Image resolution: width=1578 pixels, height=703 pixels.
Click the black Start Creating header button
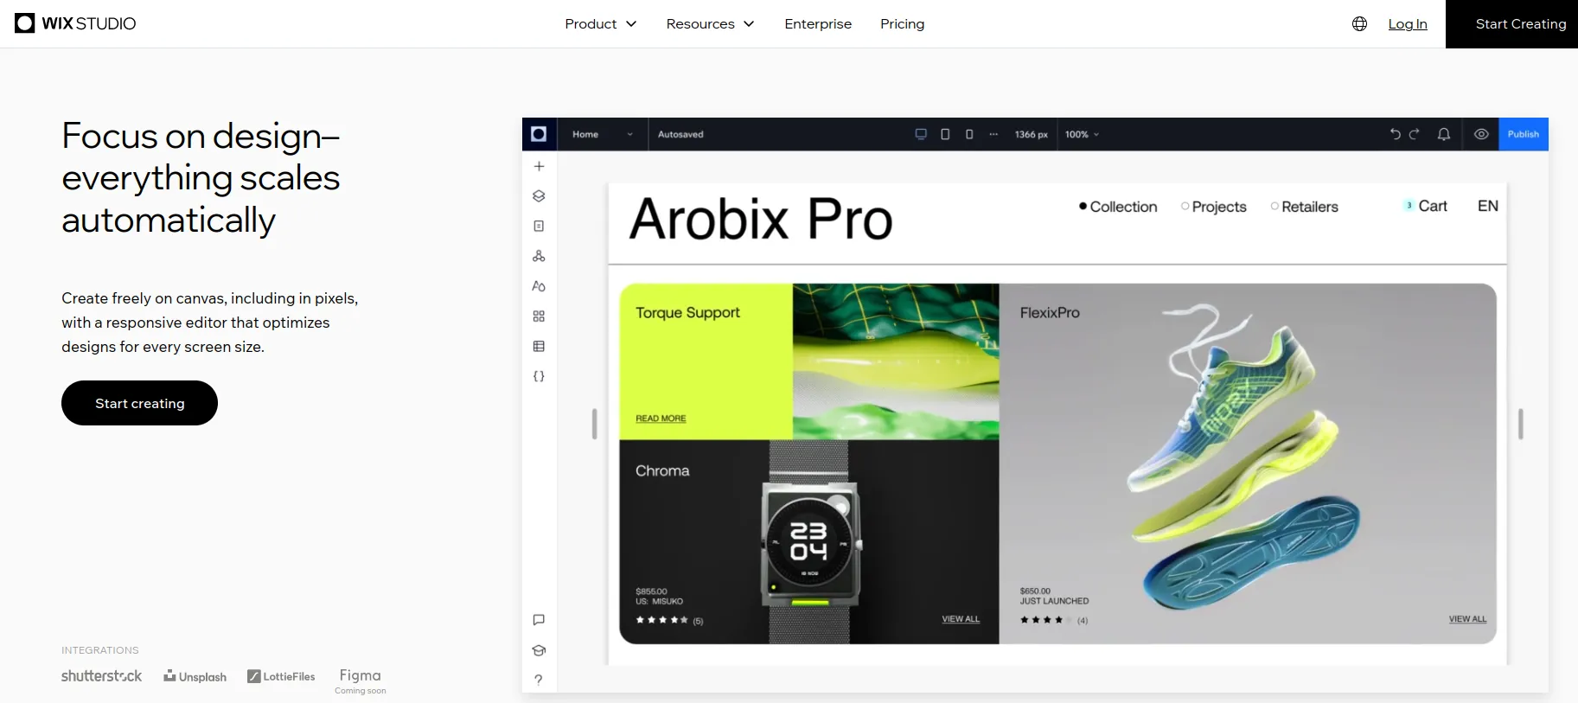coord(1511,24)
